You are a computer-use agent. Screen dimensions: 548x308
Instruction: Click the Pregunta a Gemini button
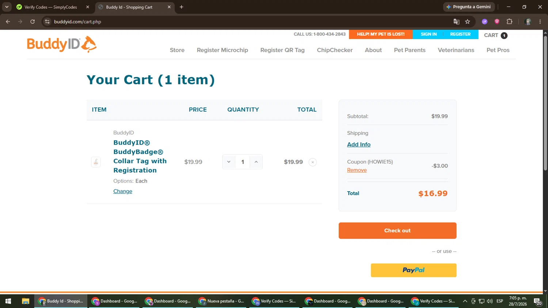pyautogui.click(x=469, y=7)
